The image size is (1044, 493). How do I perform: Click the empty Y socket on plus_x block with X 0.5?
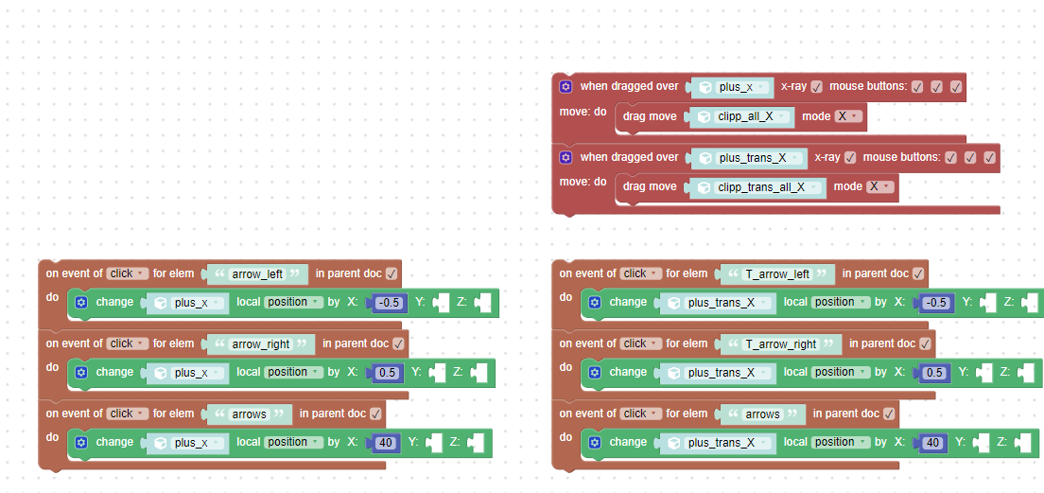click(438, 373)
